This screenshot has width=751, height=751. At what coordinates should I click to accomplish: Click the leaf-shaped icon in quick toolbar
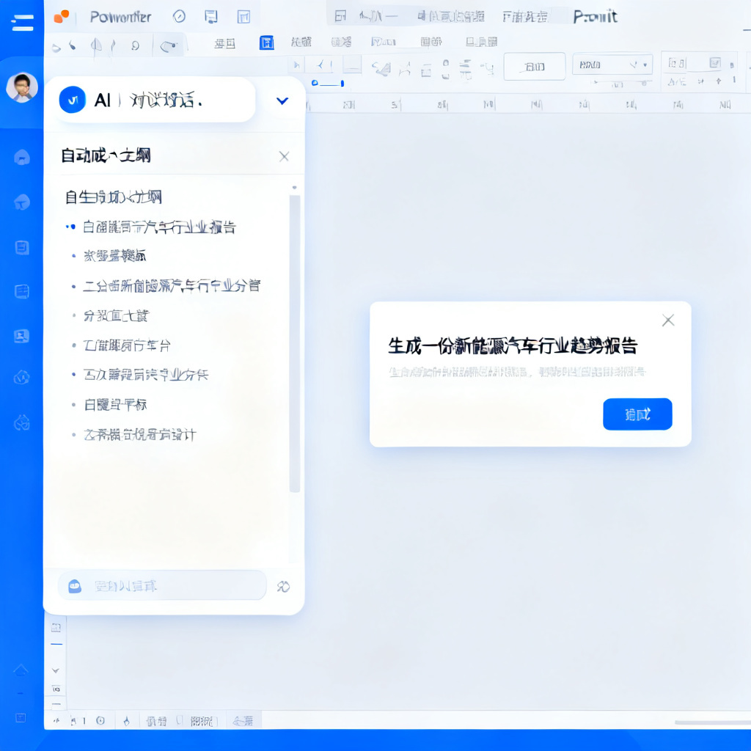(96, 46)
